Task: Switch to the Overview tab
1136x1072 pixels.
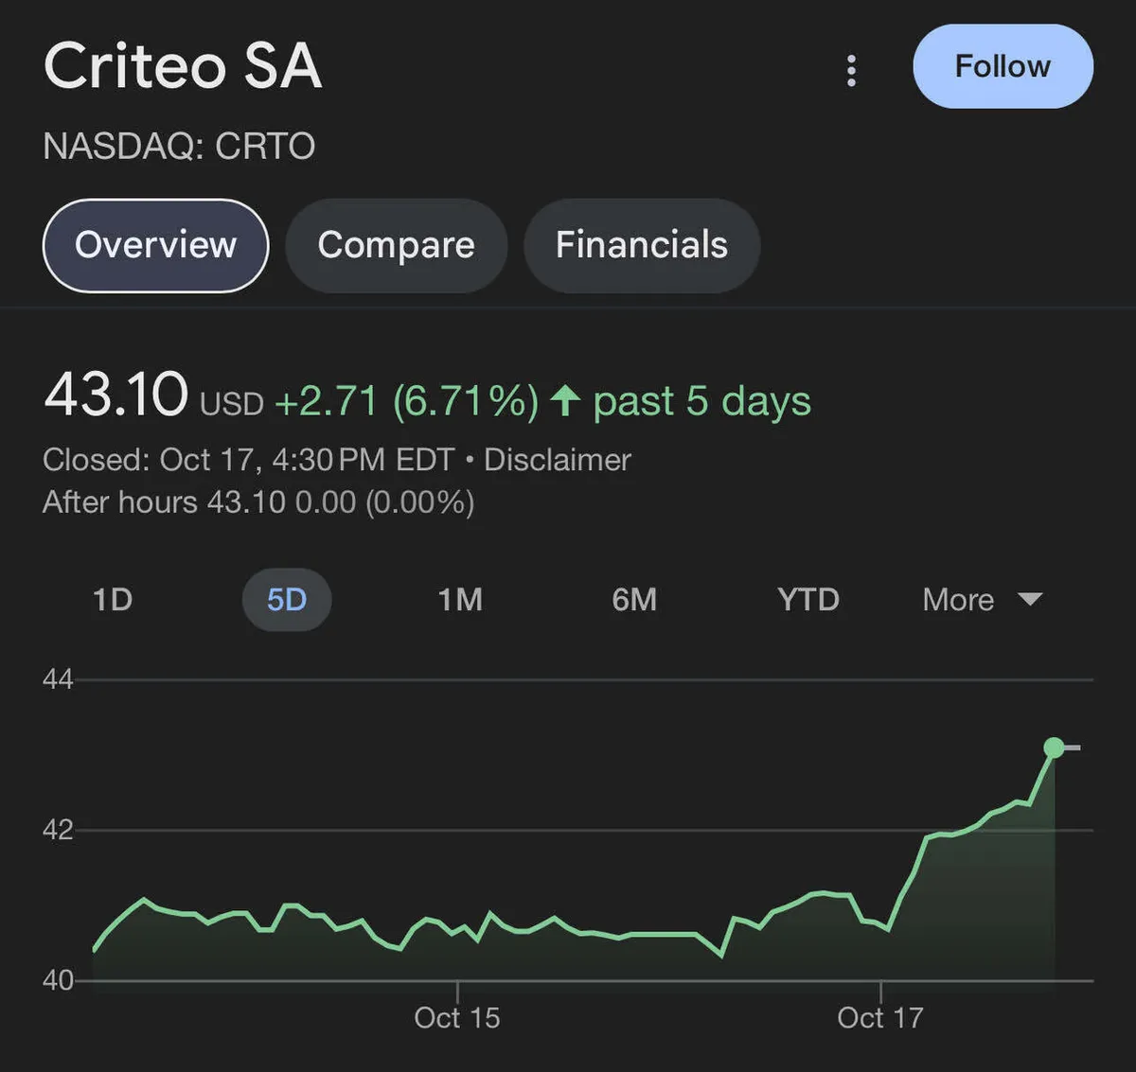Action: pos(156,245)
